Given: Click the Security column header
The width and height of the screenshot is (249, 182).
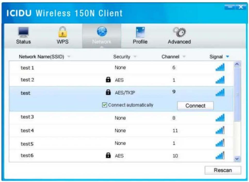Looking at the screenshot, I should coord(122,57).
